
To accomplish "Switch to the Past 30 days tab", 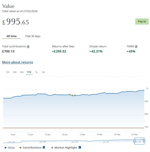I will tap(33, 36).
